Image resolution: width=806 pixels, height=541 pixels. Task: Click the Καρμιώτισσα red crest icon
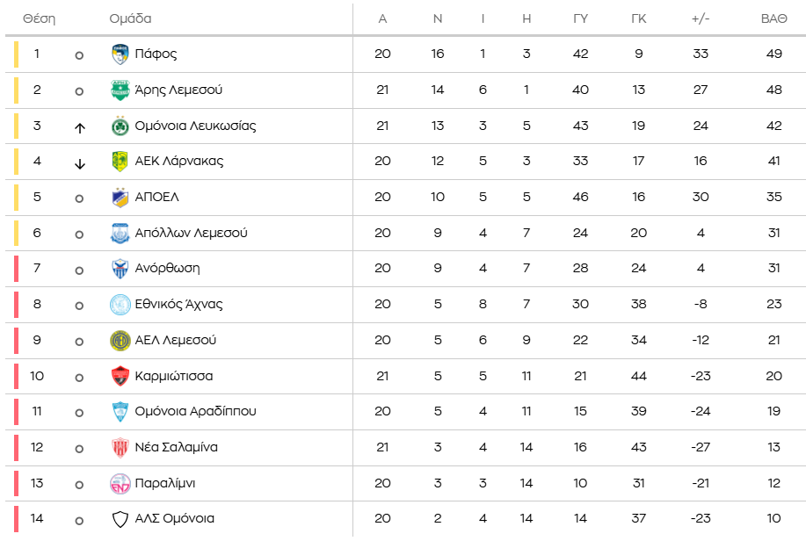coord(120,376)
